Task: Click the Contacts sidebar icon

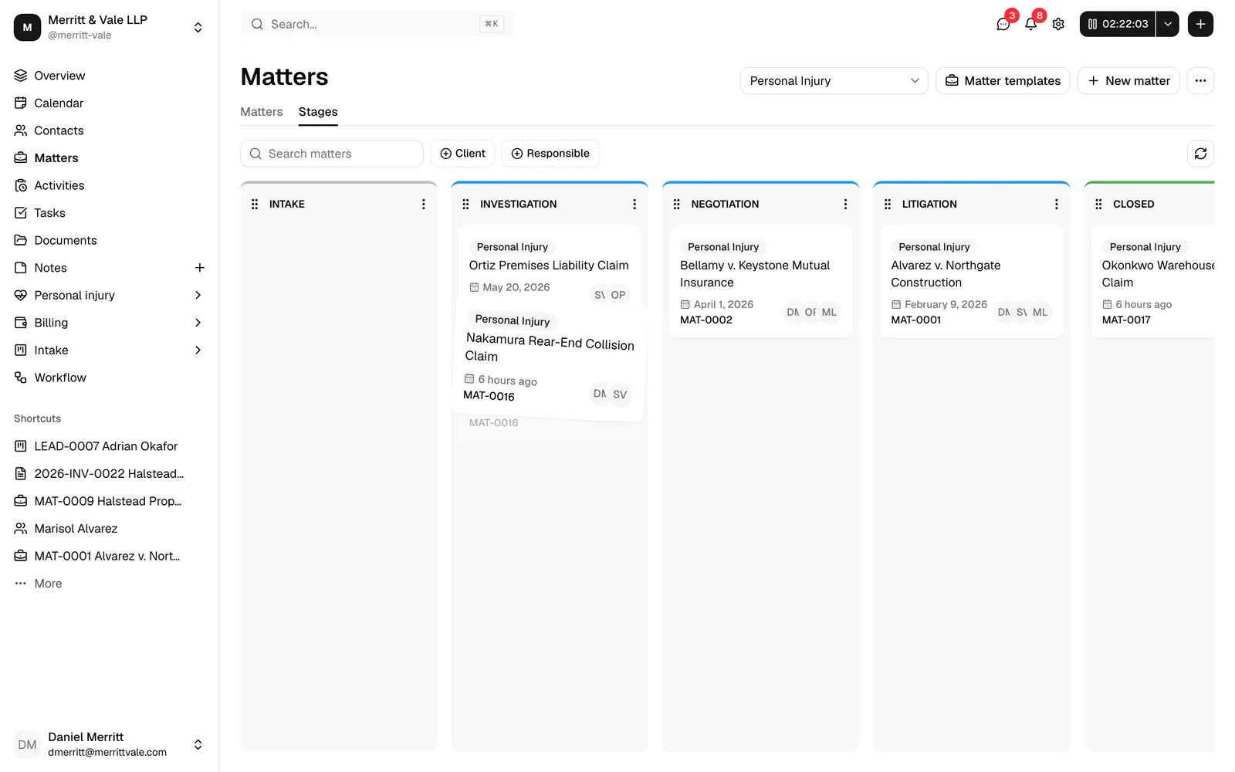Action: (x=21, y=130)
